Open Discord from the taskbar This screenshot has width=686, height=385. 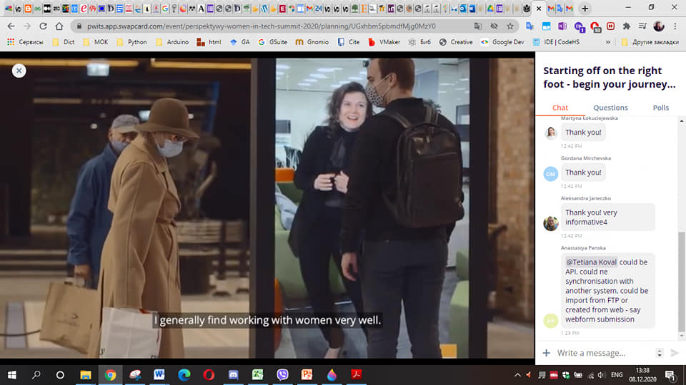(x=232, y=374)
